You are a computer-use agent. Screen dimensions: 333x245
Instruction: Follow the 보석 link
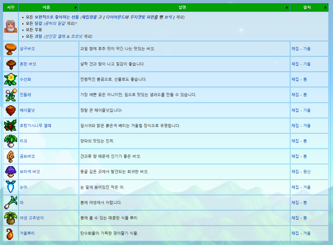pos(168,17)
